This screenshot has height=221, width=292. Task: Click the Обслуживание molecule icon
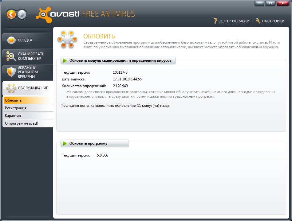[x=11, y=88]
